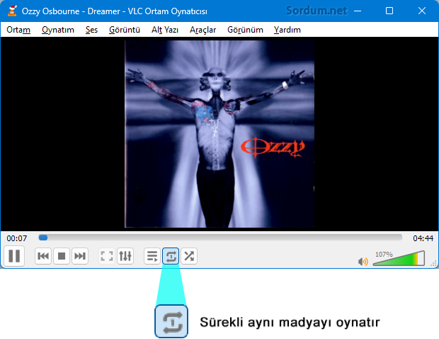The width and height of the screenshot is (439, 339).
Task: Open the Görüntü menu
Action: [125, 30]
